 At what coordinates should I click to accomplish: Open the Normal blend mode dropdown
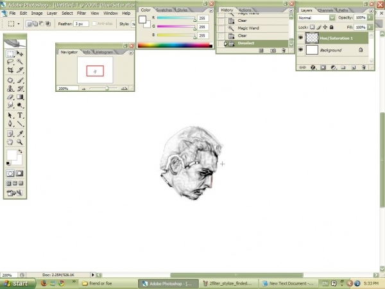332,18
